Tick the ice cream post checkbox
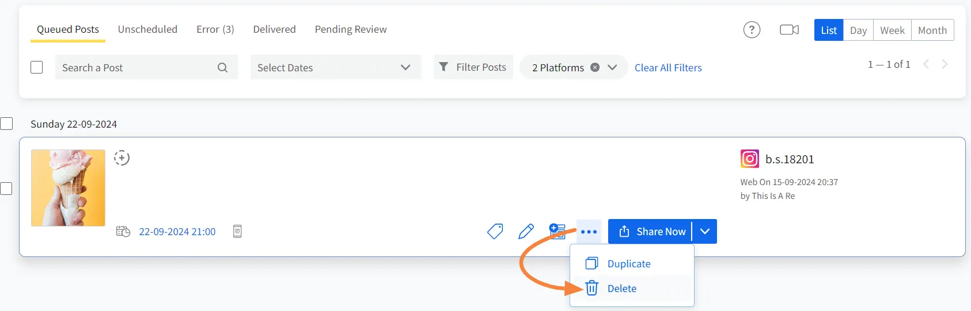The height and width of the screenshot is (311, 971). [6, 189]
